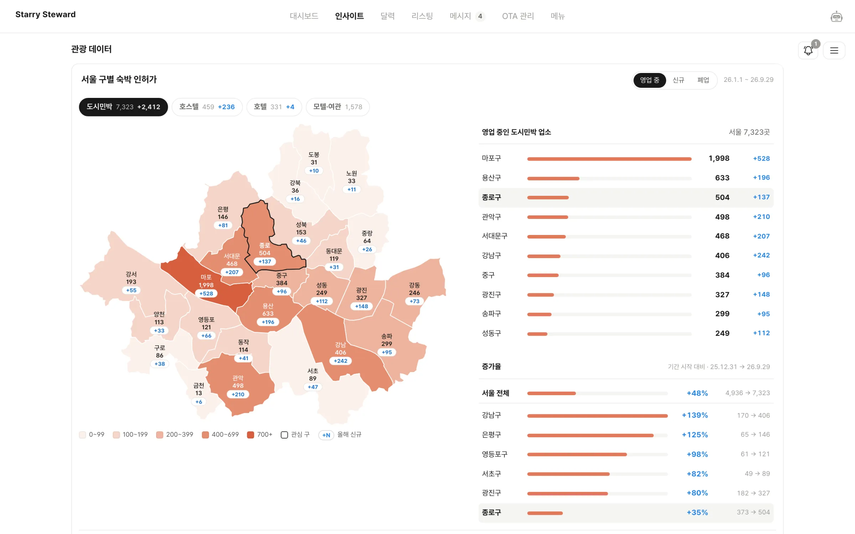Click the +N 올해 신규 legend badge
855x534 pixels.
pos(326,435)
